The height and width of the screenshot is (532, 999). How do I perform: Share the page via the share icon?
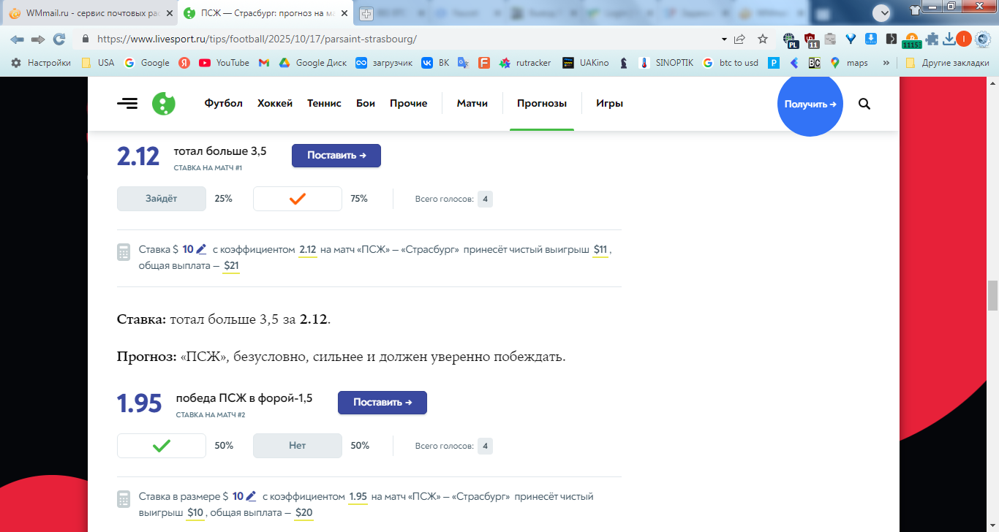tap(739, 39)
